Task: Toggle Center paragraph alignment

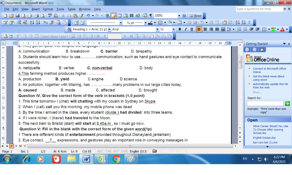Action: (x=205, y=29)
